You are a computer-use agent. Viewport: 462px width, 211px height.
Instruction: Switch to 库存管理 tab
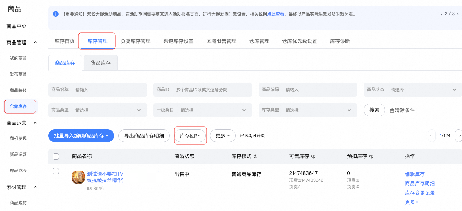point(98,41)
